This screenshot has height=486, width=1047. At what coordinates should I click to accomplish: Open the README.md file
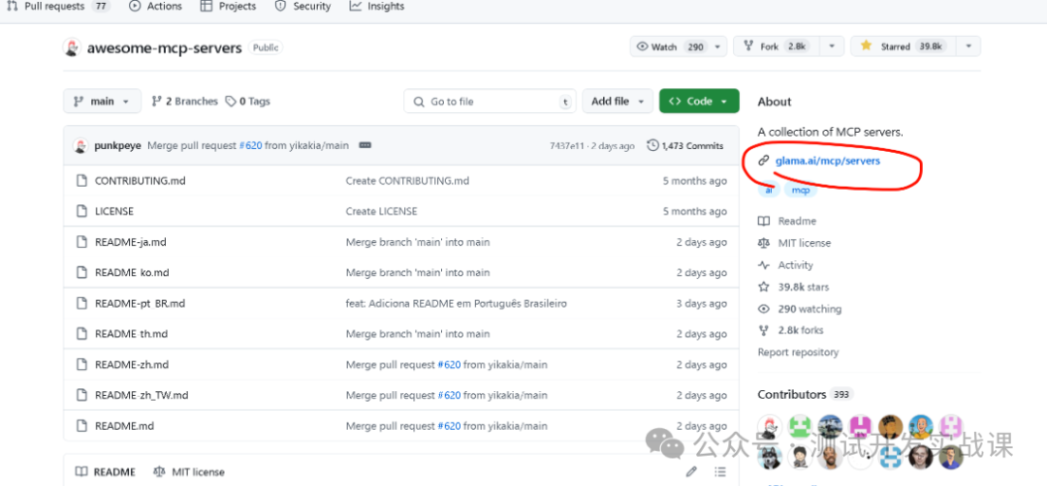pos(125,426)
